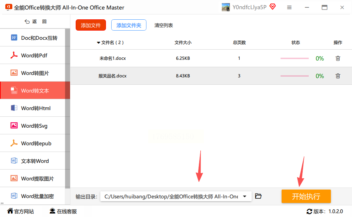Select Word转Pdf in sidebar

pyautogui.click(x=33, y=55)
